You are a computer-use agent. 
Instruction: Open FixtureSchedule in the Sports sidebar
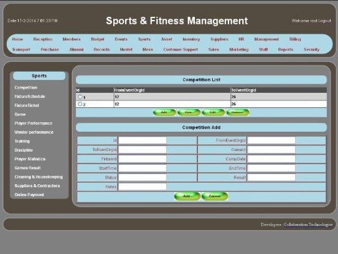30,96
